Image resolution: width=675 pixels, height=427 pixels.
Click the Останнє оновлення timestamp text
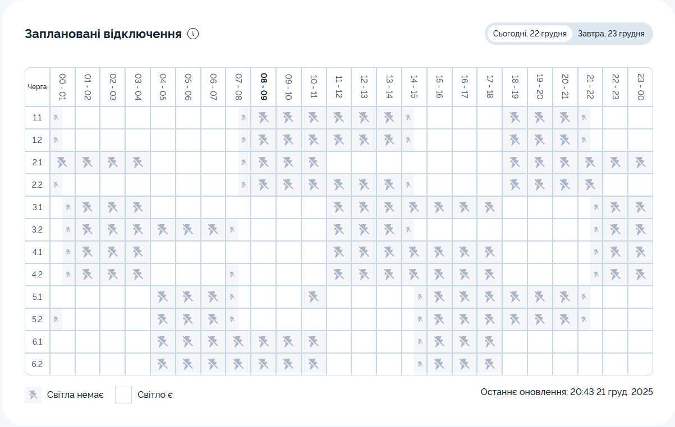click(x=567, y=392)
